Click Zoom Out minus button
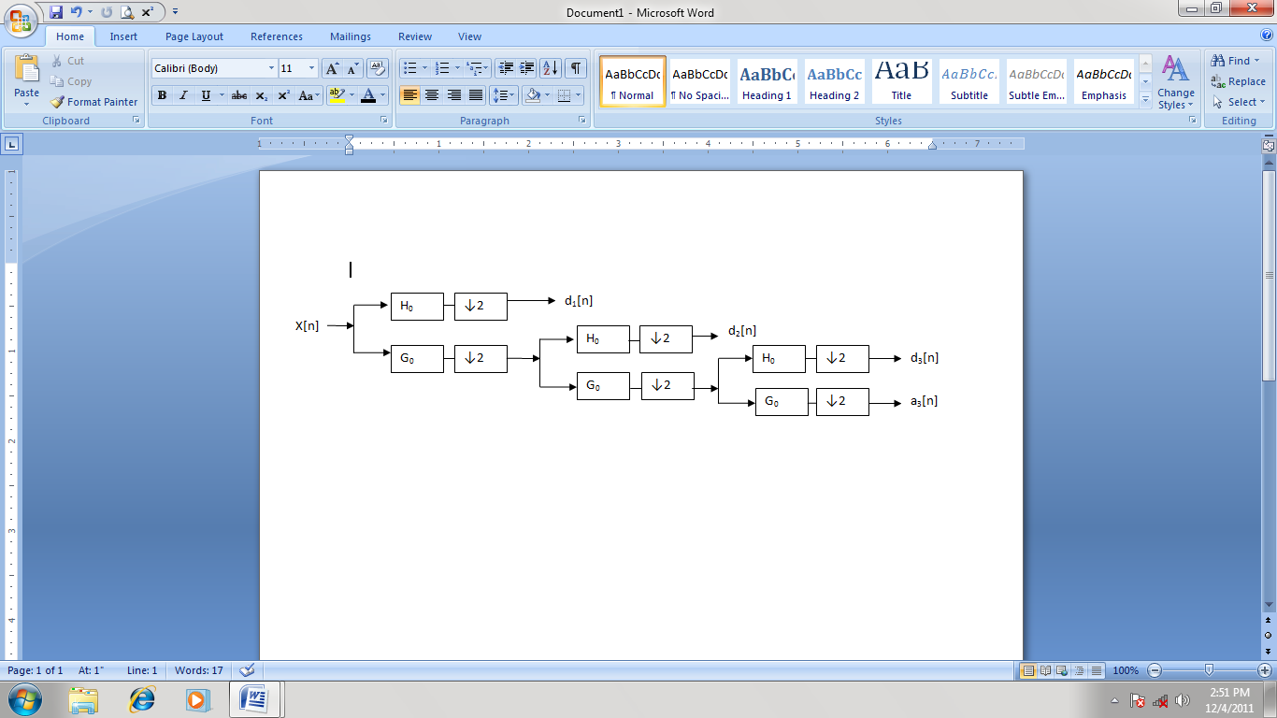The image size is (1277, 718). 1155,670
